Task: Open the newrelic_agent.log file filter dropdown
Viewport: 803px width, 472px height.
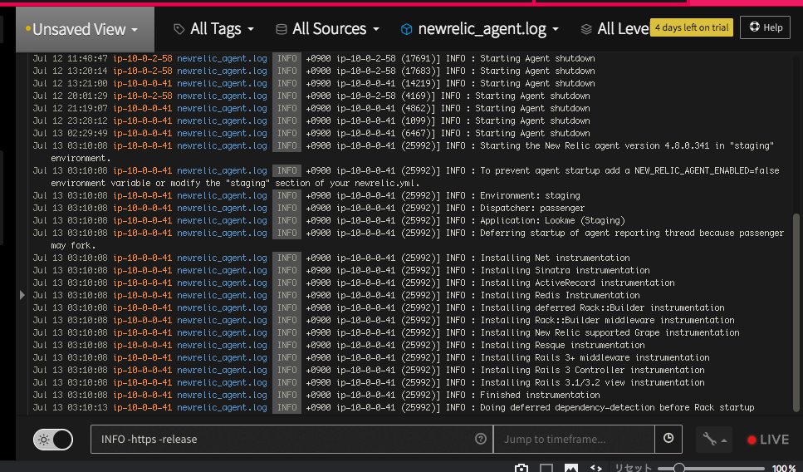Action: tap(480, 29)
